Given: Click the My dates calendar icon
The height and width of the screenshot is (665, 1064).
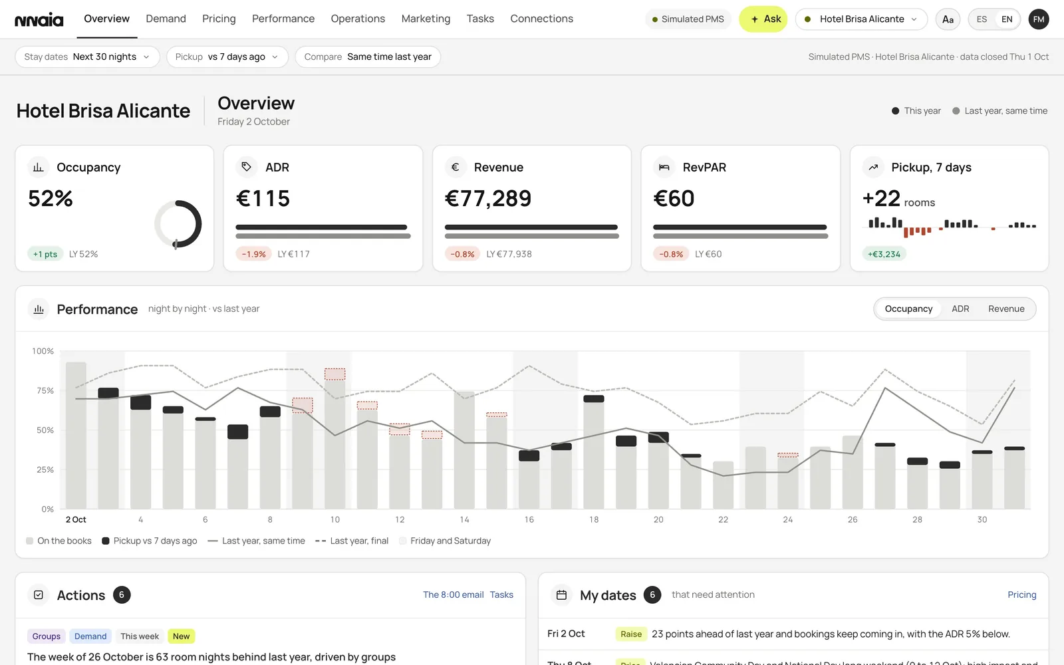Looking at the screenshot, I should [x=561, y=595].
